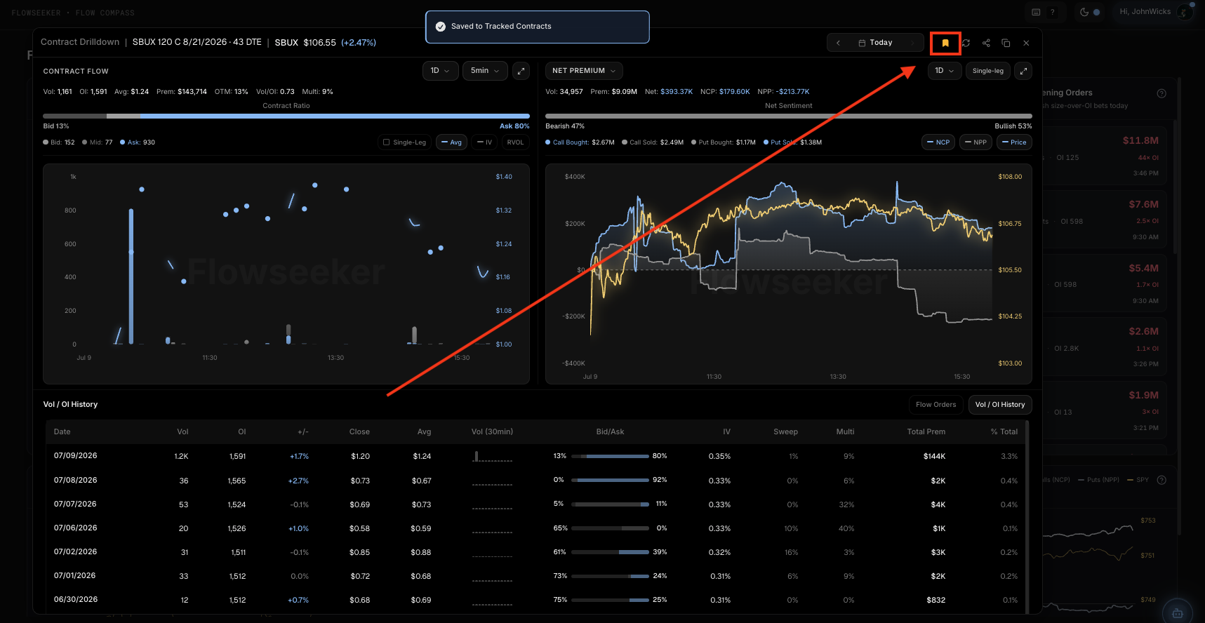Select the 07/02/2026 history row date

click(x=76, y=552)
